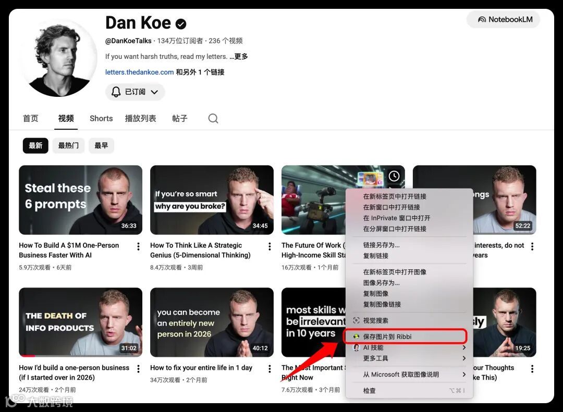Click the 19:25 duration badge
563x412 pixels.
click(523, 348)
